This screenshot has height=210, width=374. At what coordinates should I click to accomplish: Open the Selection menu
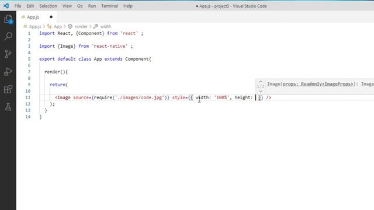(48, 6)
